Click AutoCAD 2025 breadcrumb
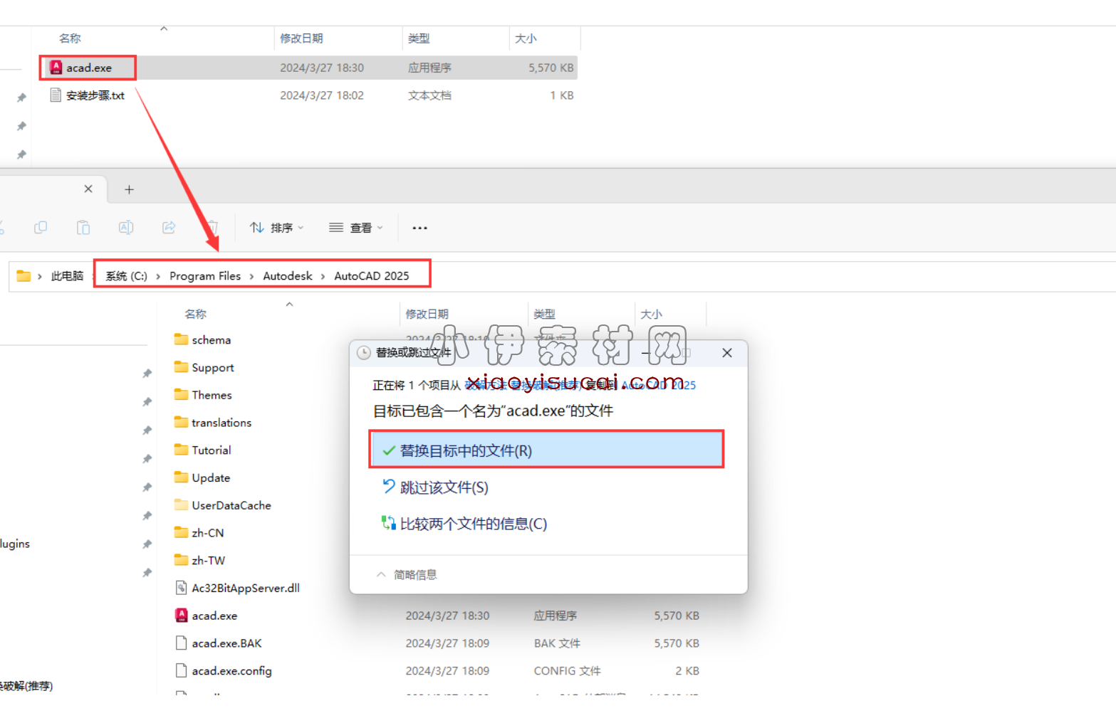 click(372, 276)
